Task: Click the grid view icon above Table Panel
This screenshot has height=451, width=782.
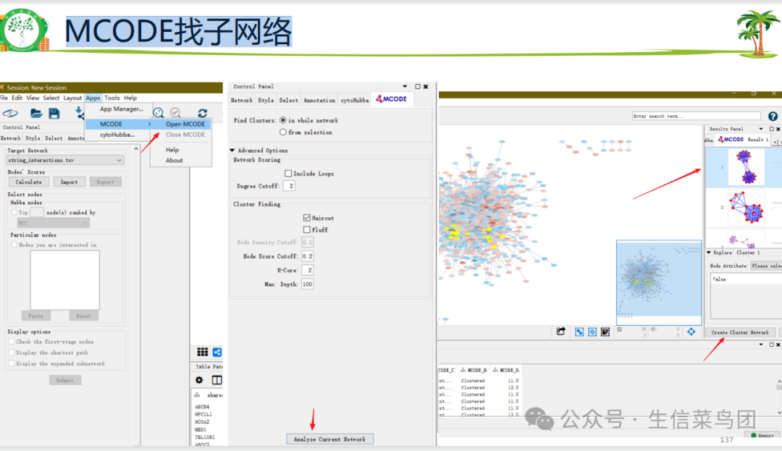Action: pos(203,352)
